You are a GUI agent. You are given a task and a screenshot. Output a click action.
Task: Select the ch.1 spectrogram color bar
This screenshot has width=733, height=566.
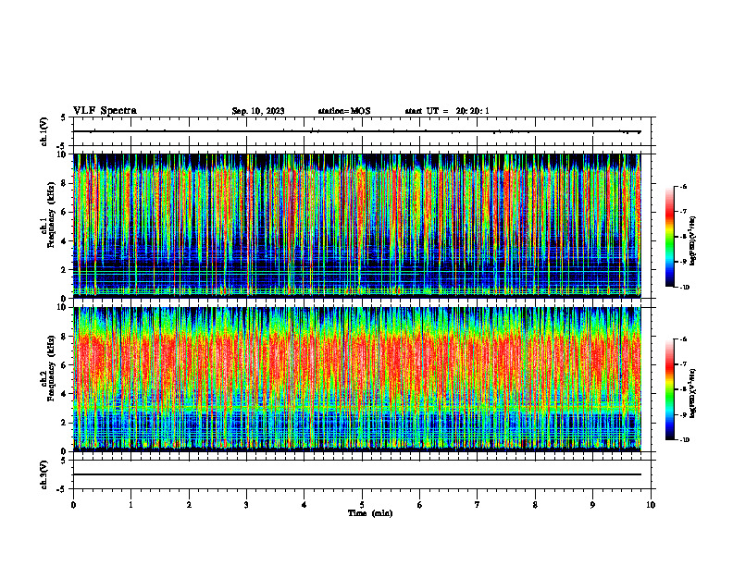(669, 237)
